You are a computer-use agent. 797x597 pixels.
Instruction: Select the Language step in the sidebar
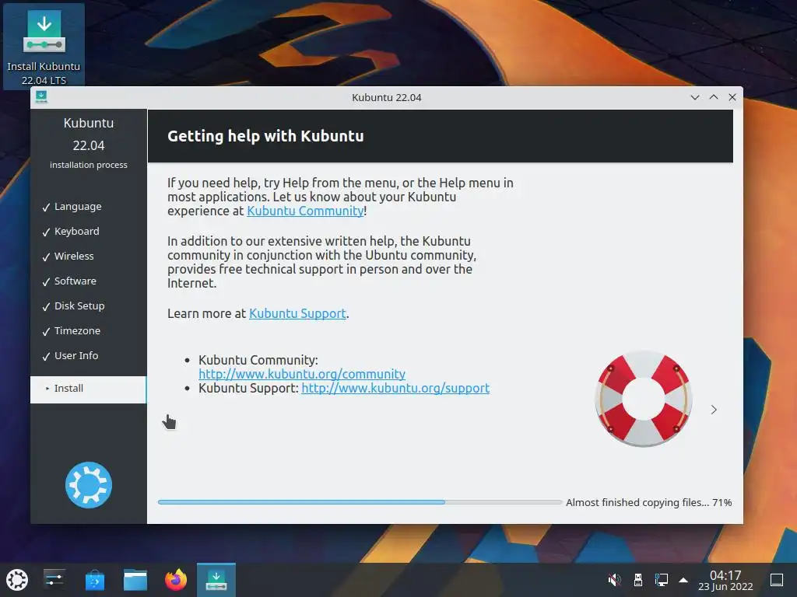click(x=78, y=207)
